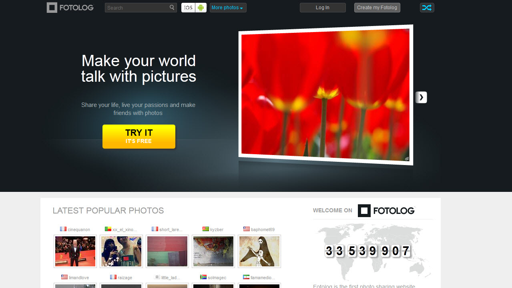Click the shuffle random photo icon
Image resolution: width=512 pixels, height=288 pixels.
tap(427, 8)
